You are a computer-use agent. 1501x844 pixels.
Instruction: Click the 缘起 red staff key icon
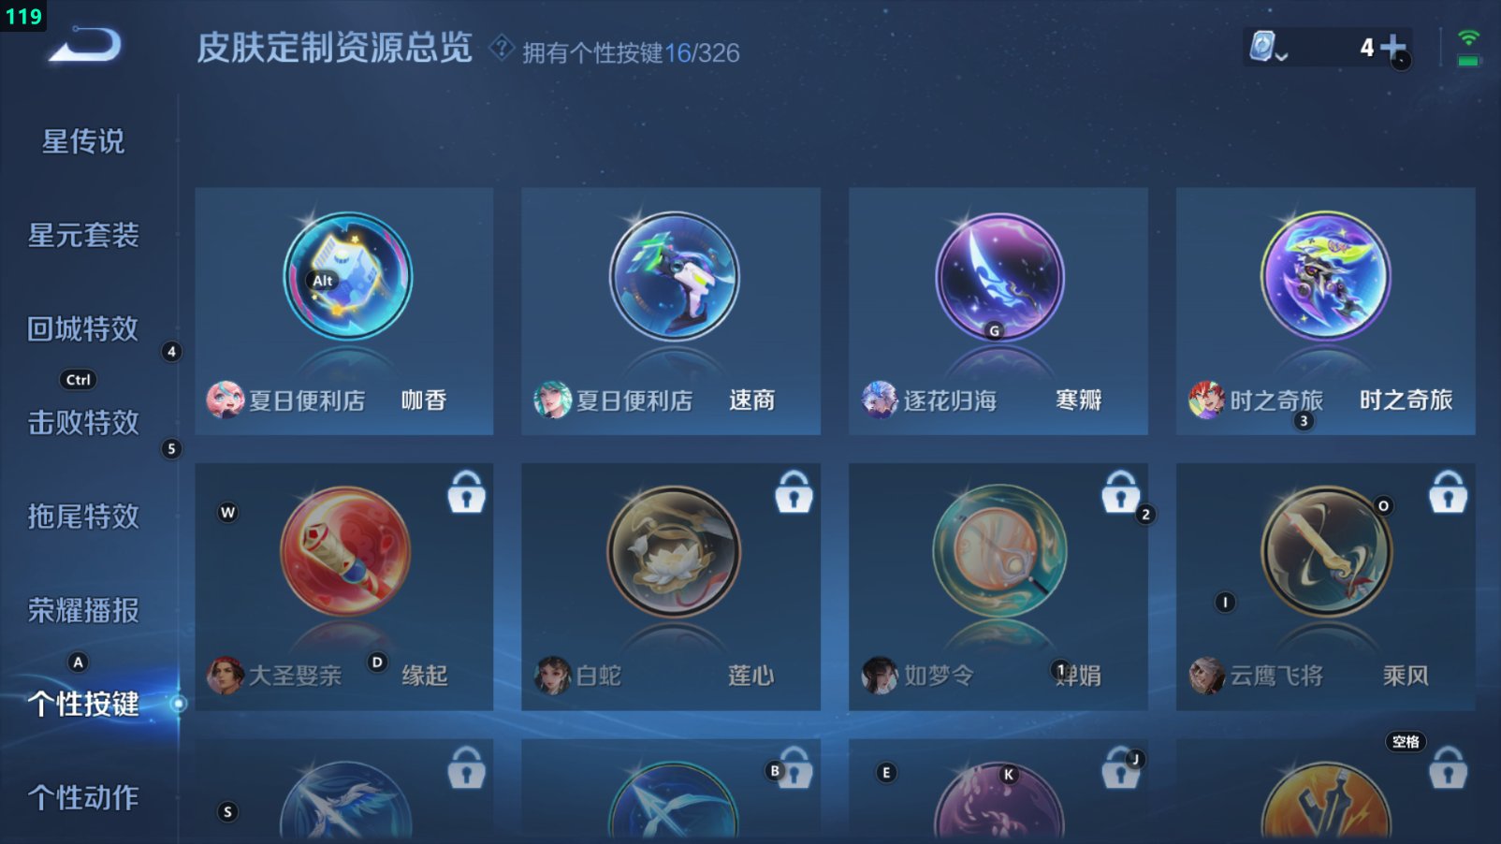345,551
